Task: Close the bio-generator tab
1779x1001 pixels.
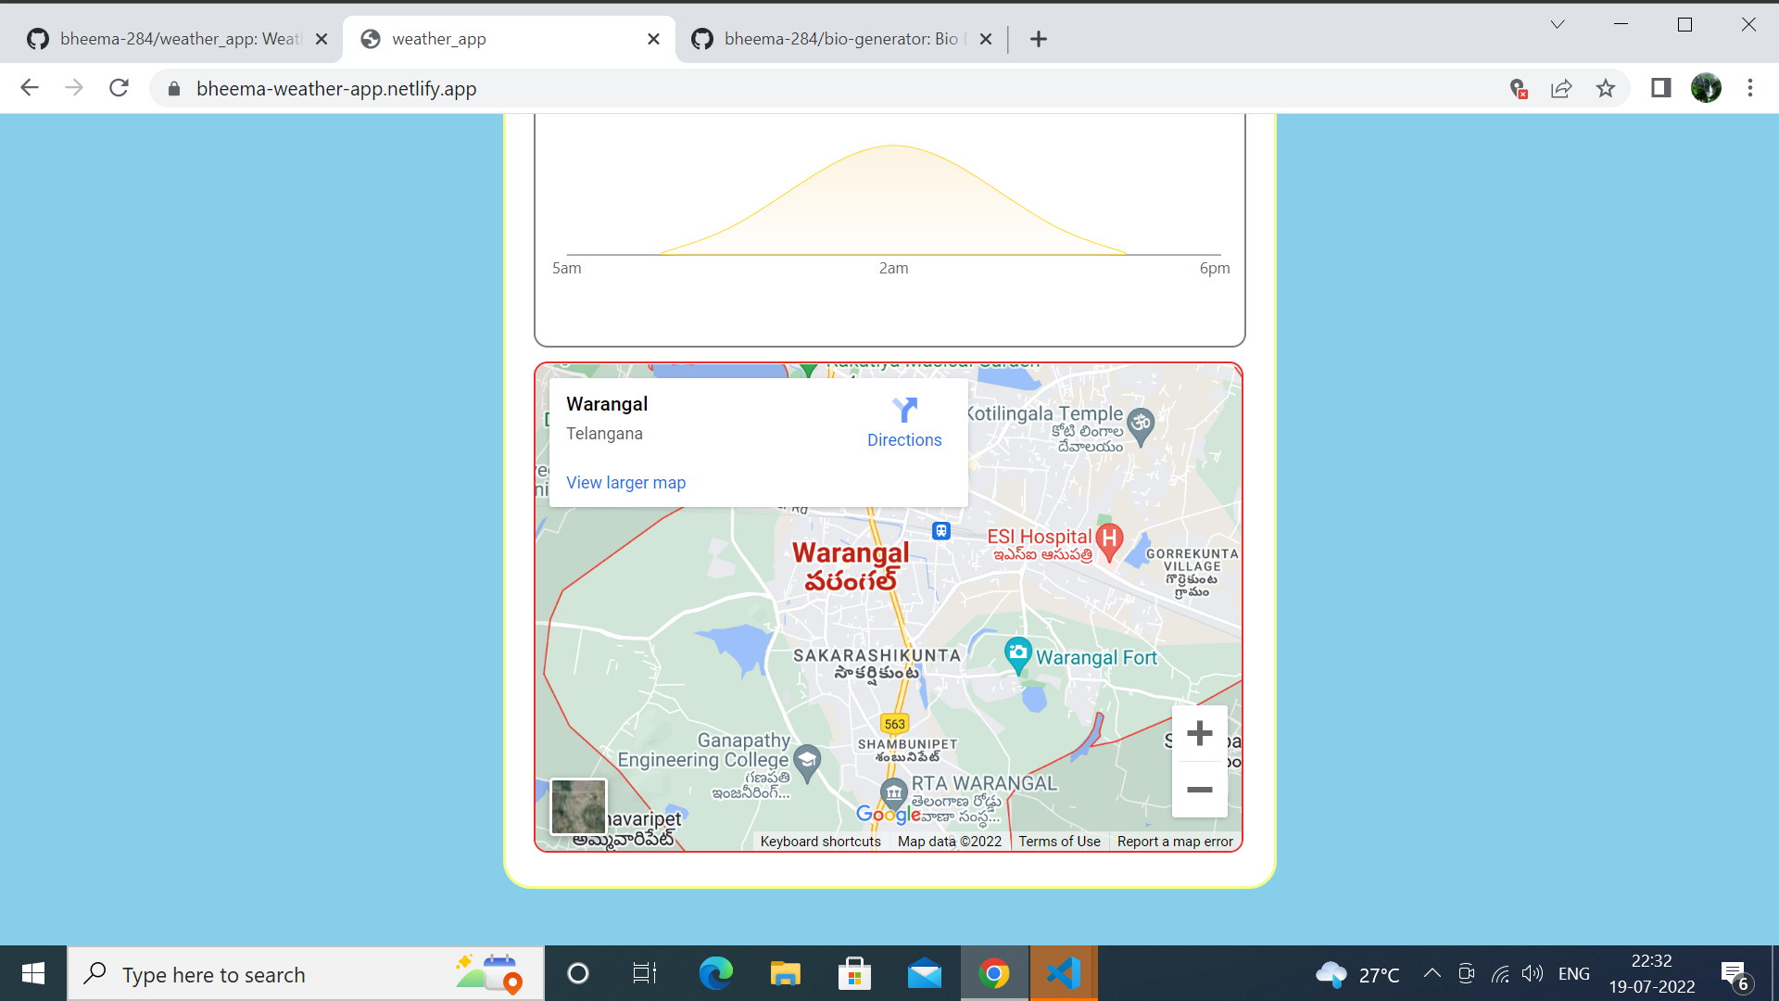Action: 986,39
